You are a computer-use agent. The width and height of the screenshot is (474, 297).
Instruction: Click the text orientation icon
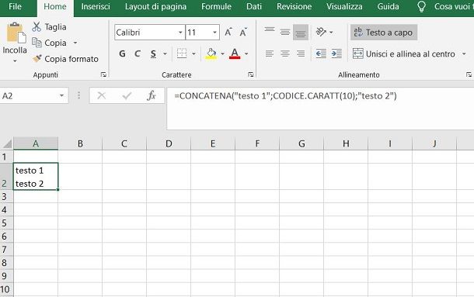[321, 32]
